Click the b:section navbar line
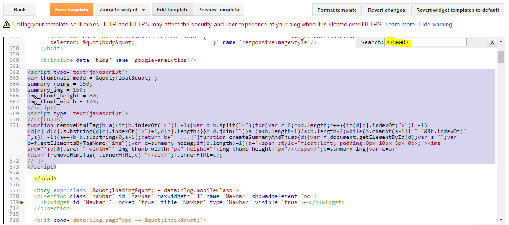Image resolution: width=509 pixels, height=225 pixels. (175, 196)
